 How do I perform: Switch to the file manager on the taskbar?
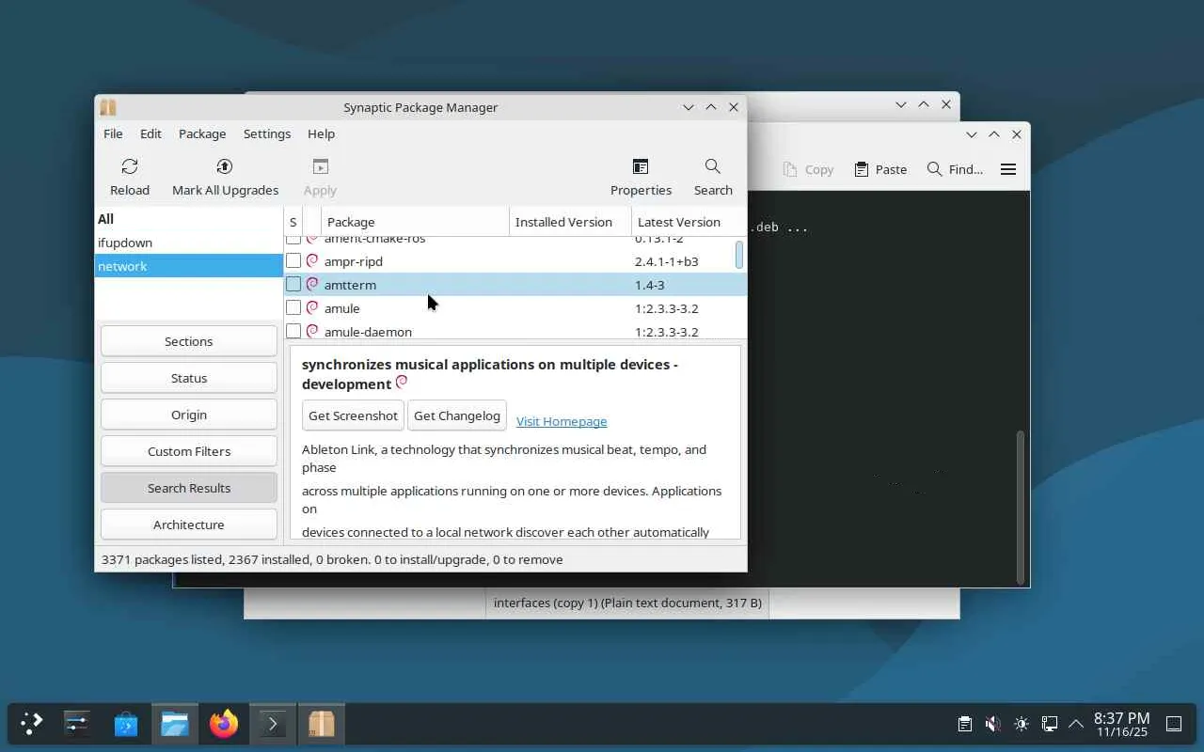click(175, 724)
